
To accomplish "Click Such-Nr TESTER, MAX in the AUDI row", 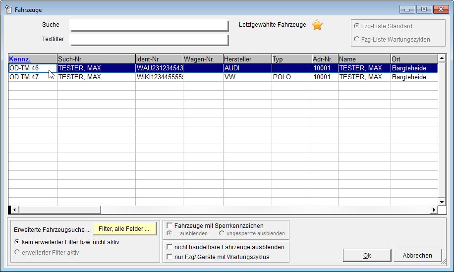I will (x=96, y=68).
